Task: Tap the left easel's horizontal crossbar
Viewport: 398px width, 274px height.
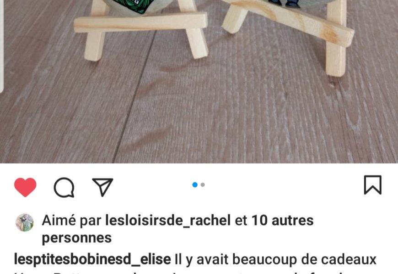Action: pos(141,22)
